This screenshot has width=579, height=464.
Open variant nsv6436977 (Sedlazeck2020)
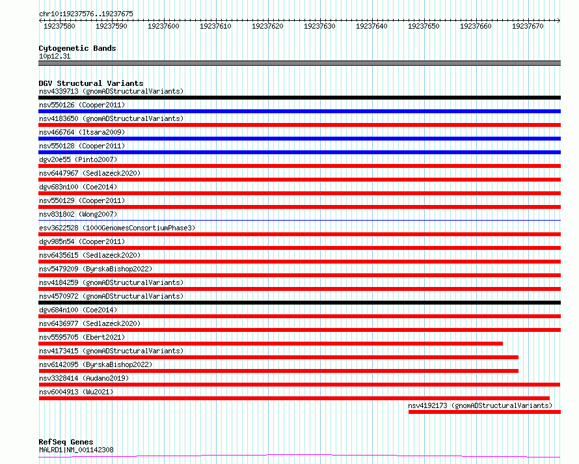pyautogui.click(x=90, y=323)
